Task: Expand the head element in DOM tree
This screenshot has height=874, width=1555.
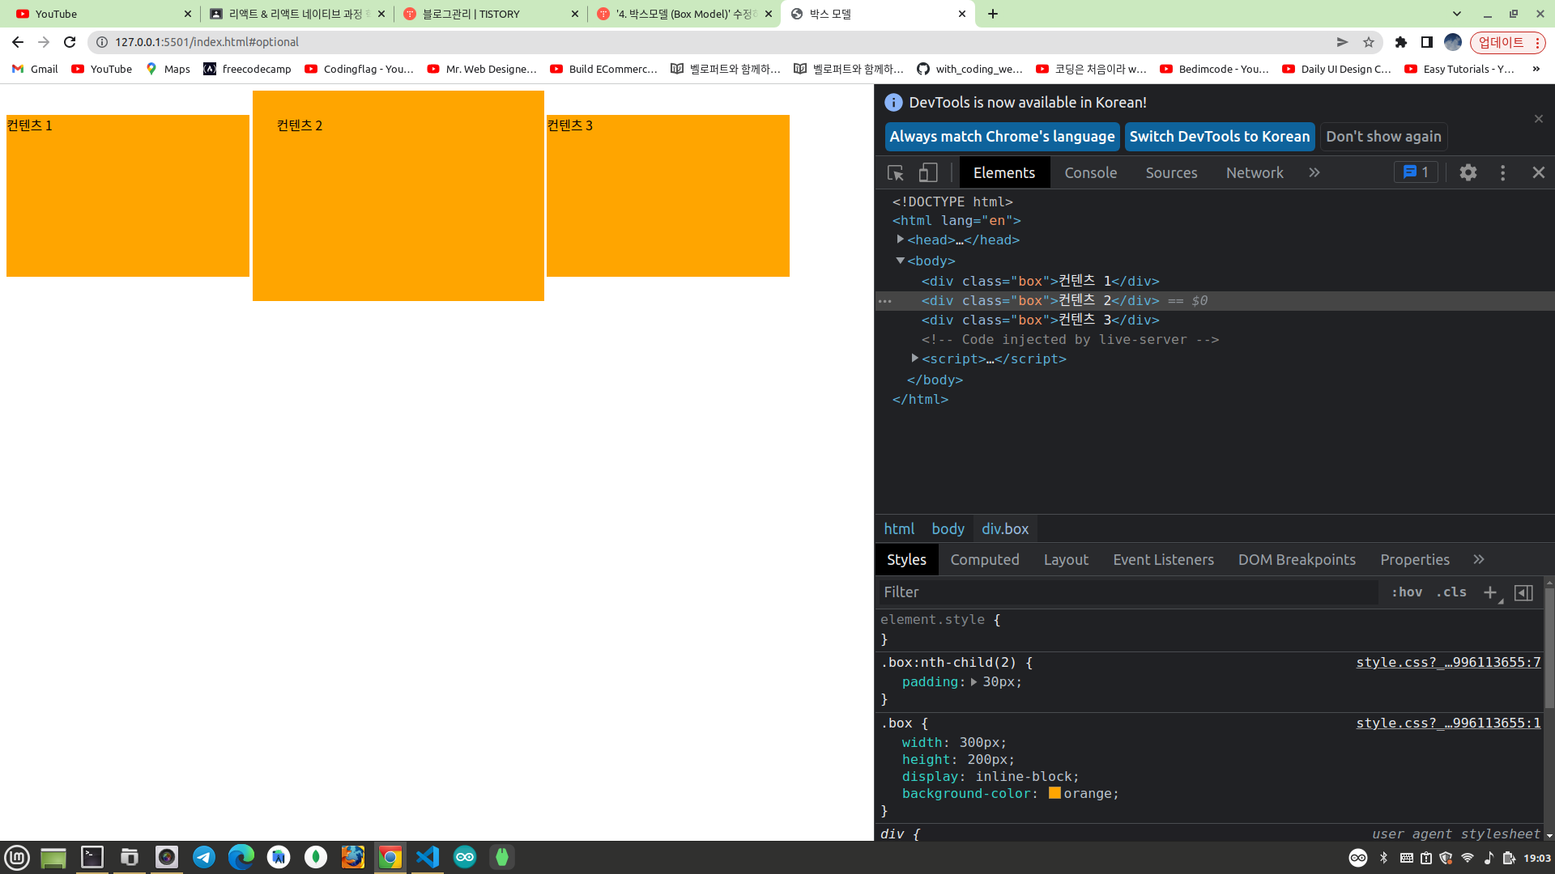Action: [x=900, y=240]
